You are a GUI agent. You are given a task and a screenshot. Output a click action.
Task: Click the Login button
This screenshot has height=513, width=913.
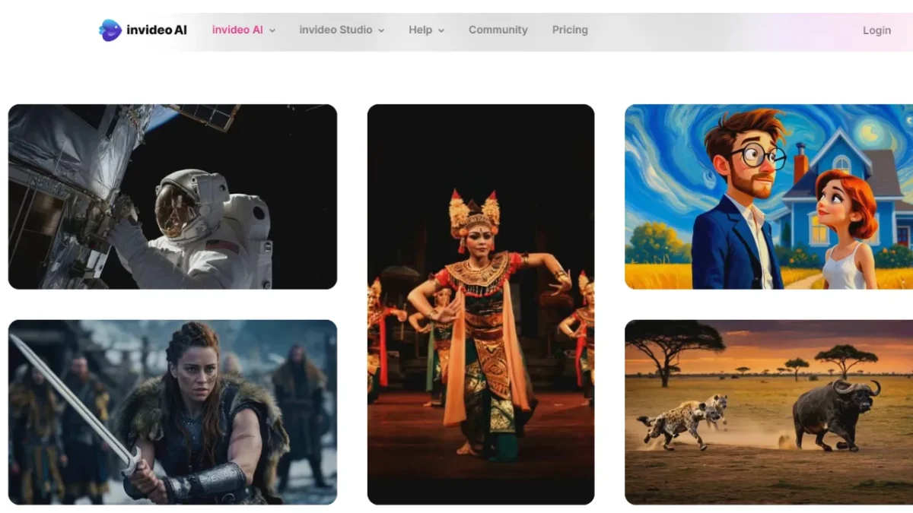coord(876,30)
